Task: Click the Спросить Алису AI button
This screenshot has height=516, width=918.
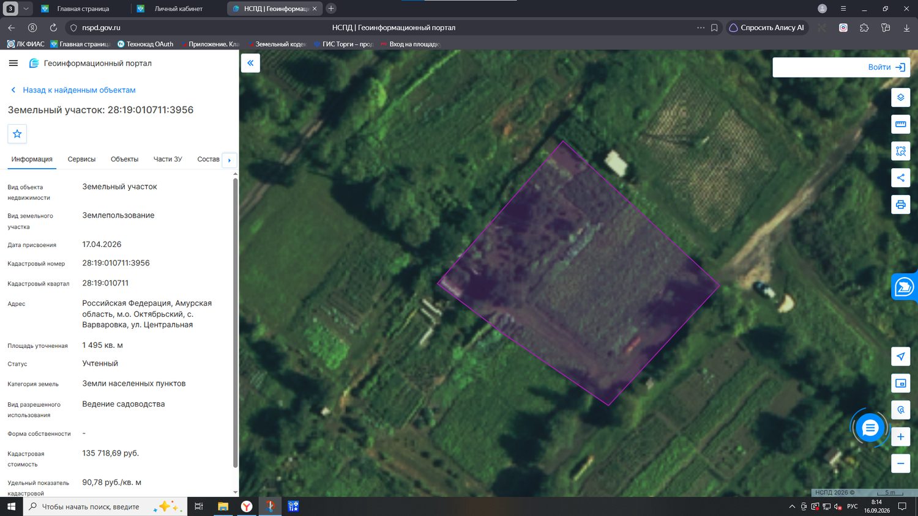Action: point(767,28)
